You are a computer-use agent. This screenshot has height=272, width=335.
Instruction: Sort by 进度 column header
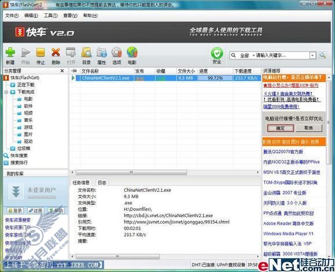point(215,71)
